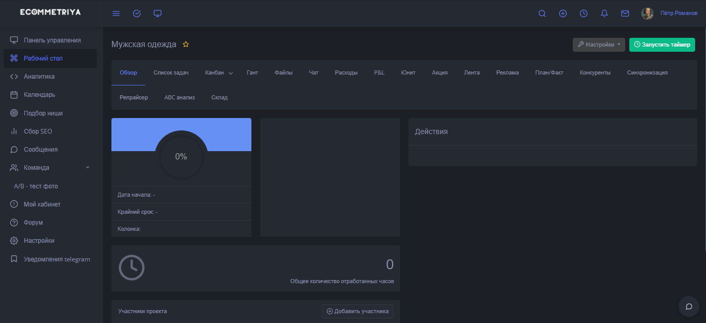Viewport: 706px width, 323px height.
Task: Start timer with Запустить таймер button
Action: click(x=662, y=45)
